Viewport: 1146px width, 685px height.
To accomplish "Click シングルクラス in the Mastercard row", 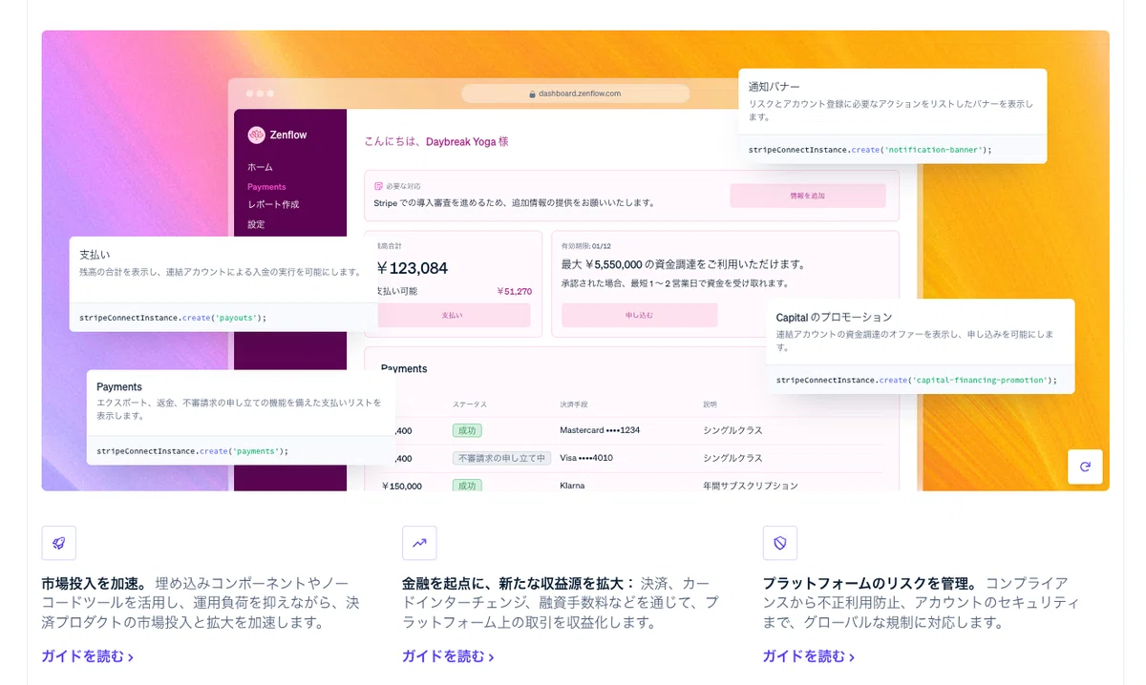I will click(x=732, y=430).
